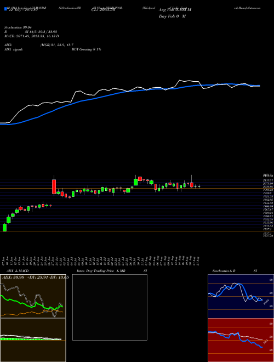Click the '39.04' label in the Stochastics panel

[x=266, y=302]
